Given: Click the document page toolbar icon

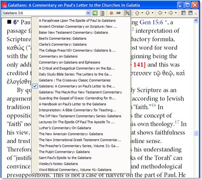Looking at the screenshot, I should pos(102,13).
